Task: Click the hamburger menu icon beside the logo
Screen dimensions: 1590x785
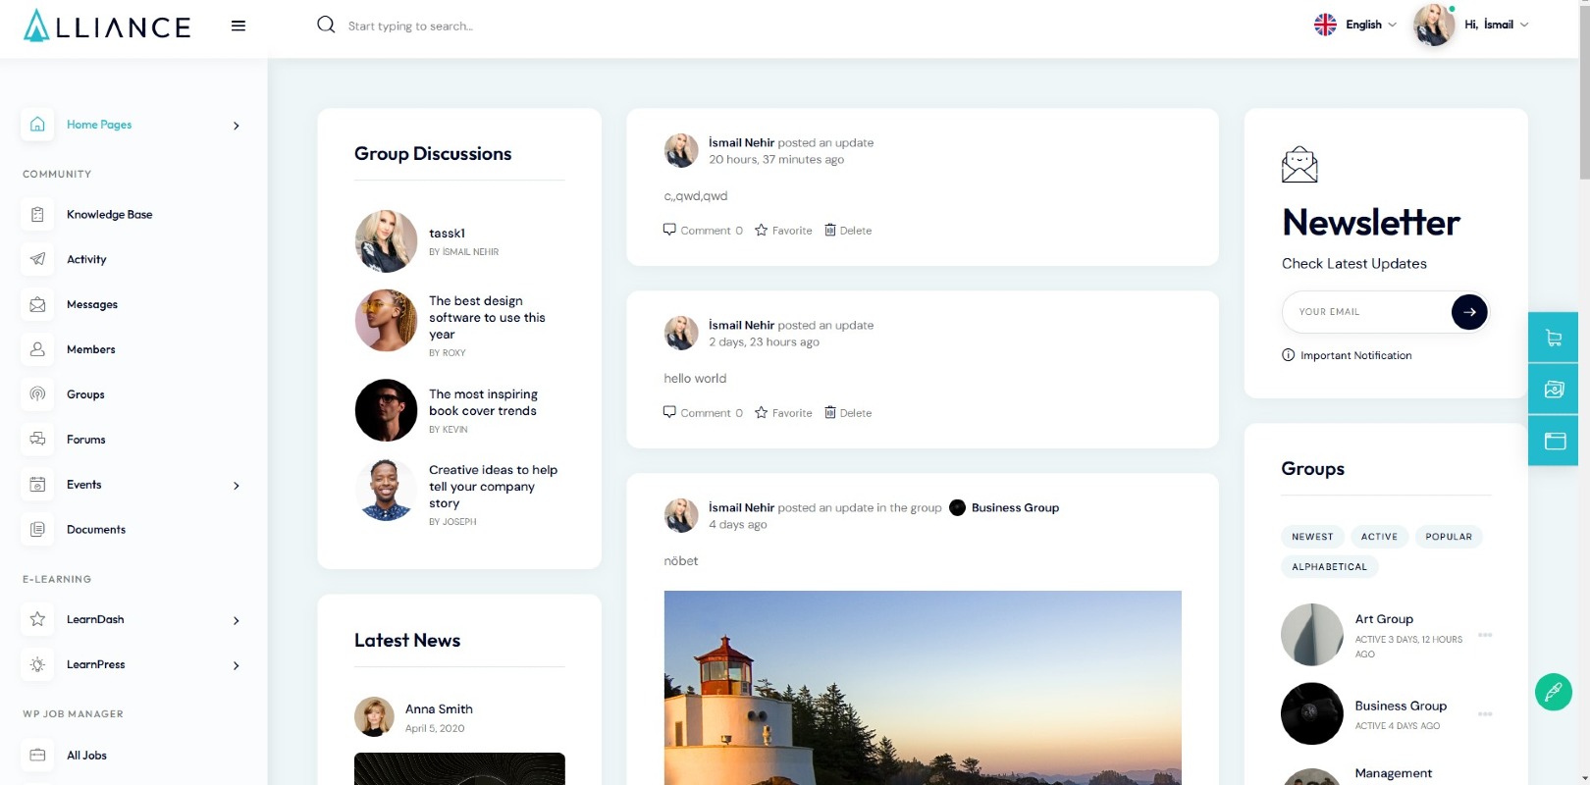Action: [238, 26]
